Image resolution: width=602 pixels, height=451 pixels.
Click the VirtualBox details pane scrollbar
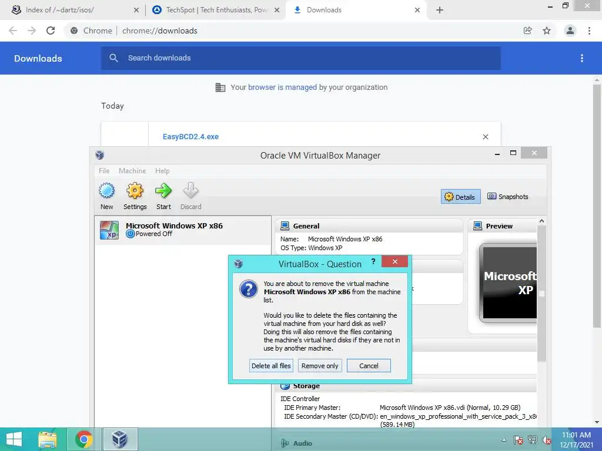pos(541,294)
